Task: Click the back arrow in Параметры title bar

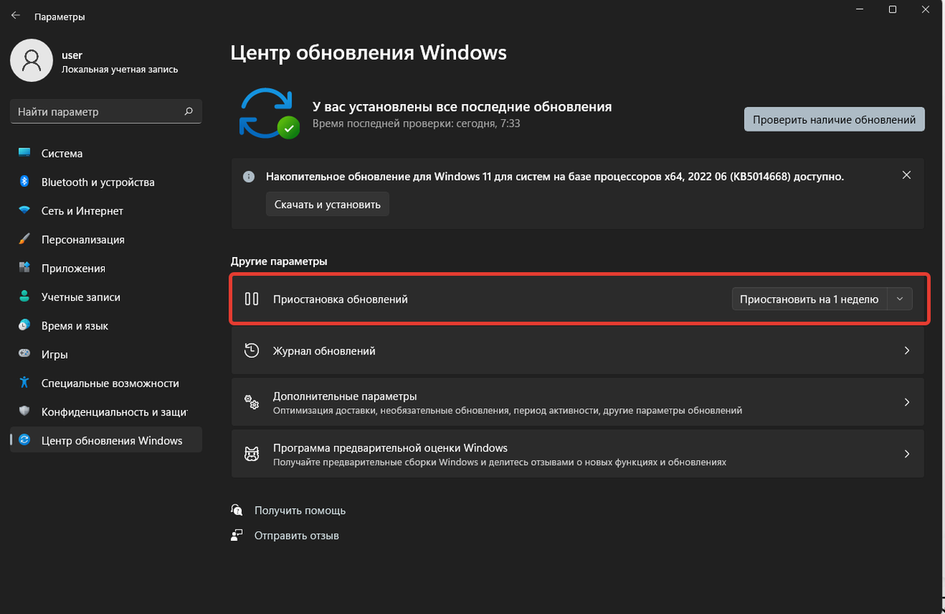Action: click(x=16, y=16)
